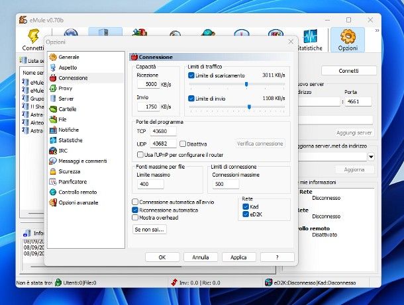This screenshot has height=305, width=404.
Task: Click the Generale gear icon
Action: pyautogui.click(x=53, y=57)
